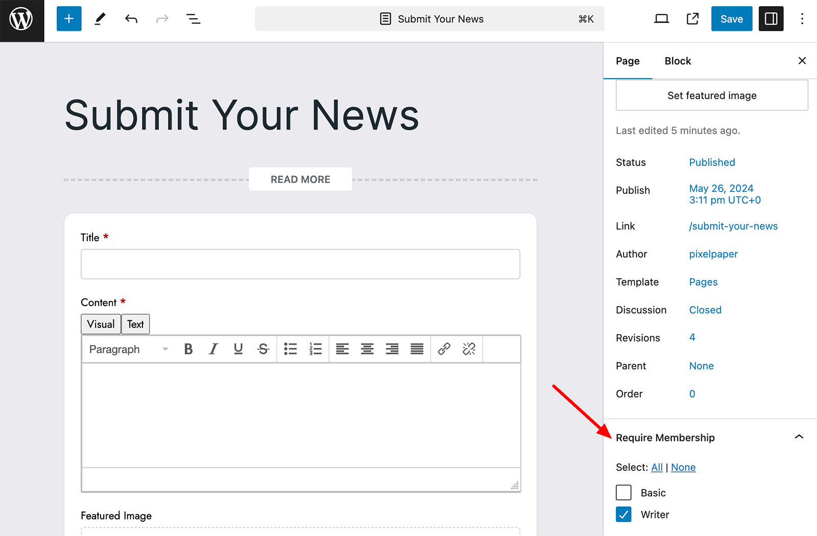This screenshot has height=536, width=817.
Task: Select the pencil Tools icon
Action: [x=100, y=19]
